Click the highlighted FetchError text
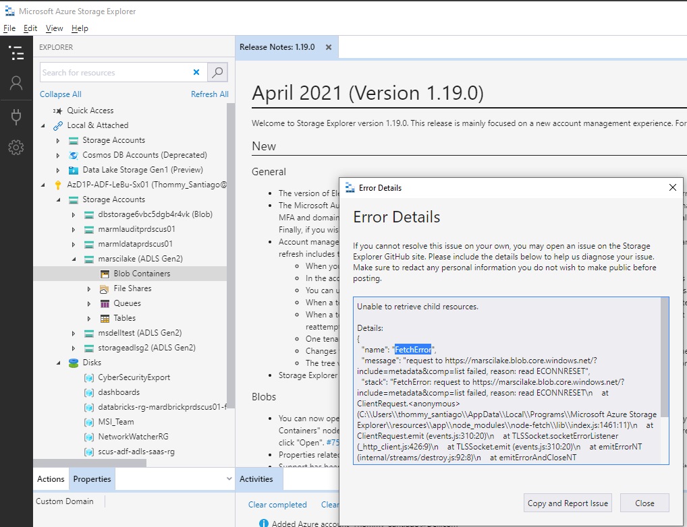 (x=413, y=349)
